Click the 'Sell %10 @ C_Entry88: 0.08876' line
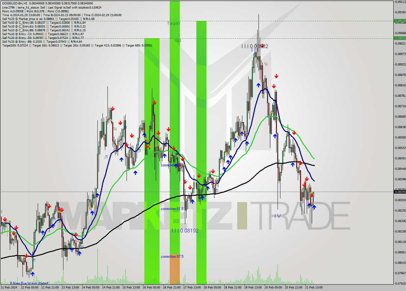This screenshot has width=406, height=291. point(44,30)
